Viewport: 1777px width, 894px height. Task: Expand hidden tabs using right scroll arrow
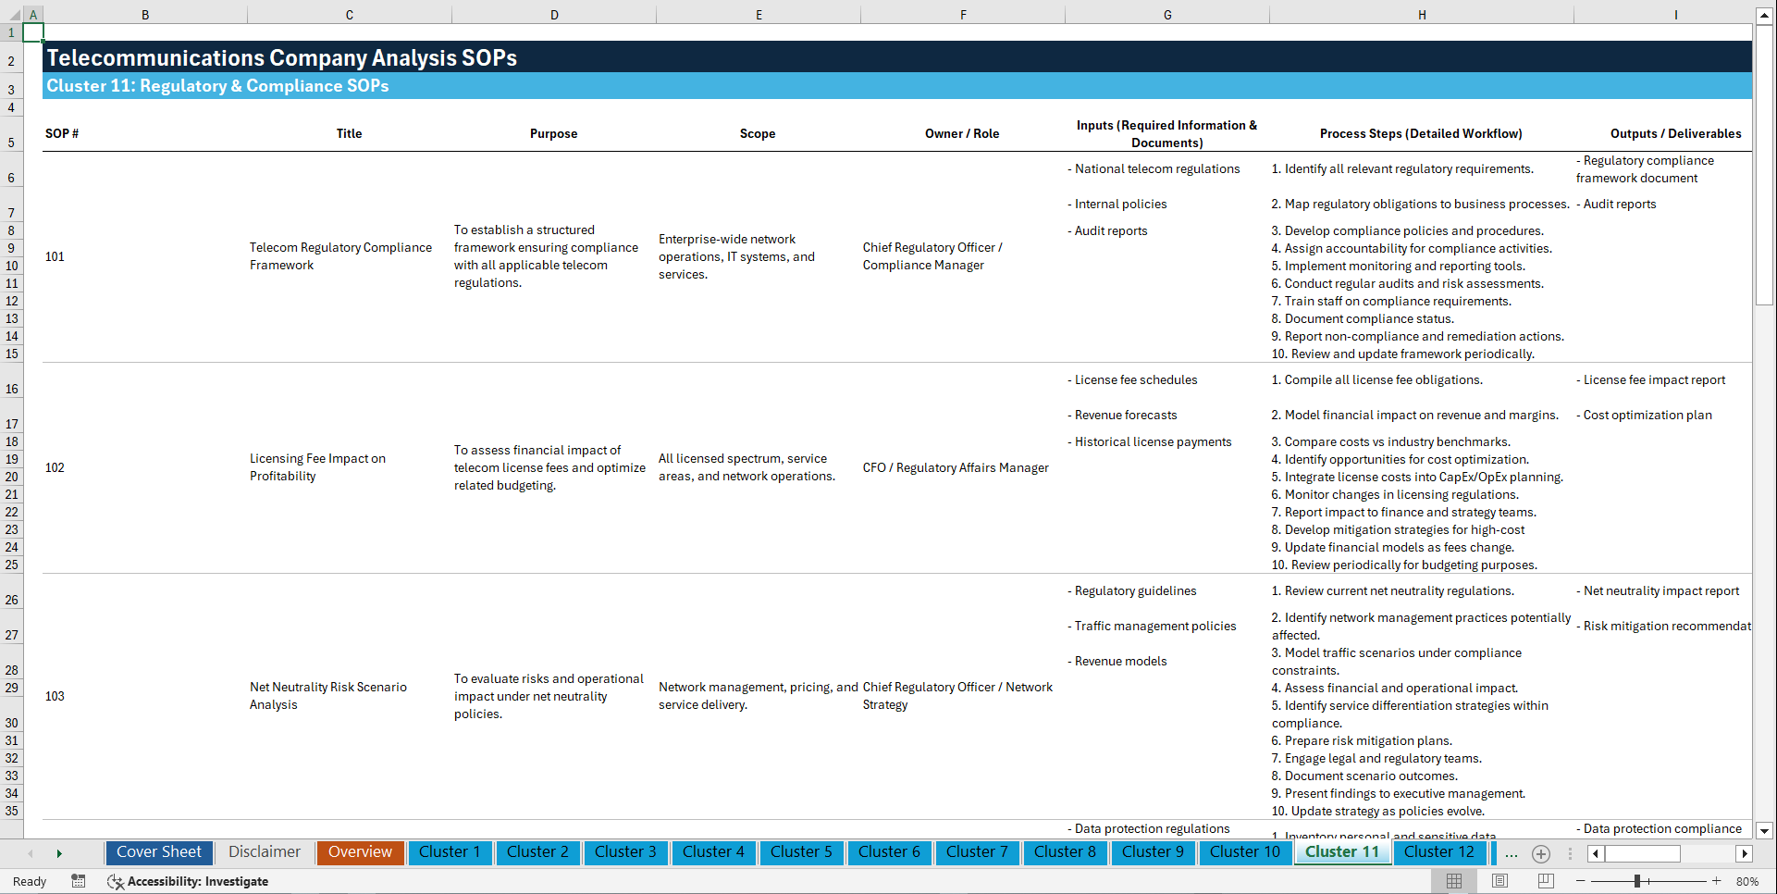pos(1745,853)
